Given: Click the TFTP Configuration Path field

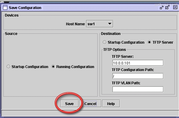Looking at the screenshot, I should click(x=138, y=76).
